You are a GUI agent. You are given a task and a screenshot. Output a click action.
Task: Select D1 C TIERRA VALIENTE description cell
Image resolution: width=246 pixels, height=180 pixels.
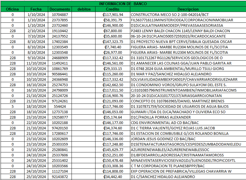(x=188, y=128)
